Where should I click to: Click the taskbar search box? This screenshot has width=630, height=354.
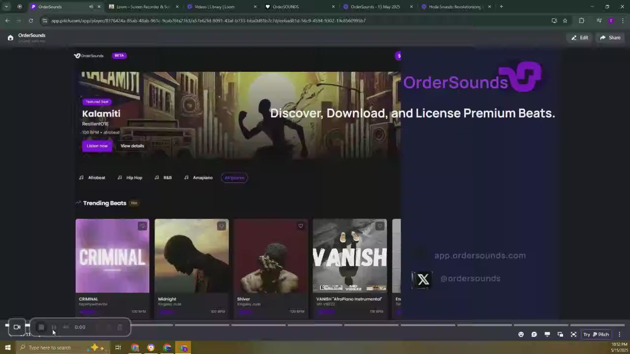[x=62, y=348]
